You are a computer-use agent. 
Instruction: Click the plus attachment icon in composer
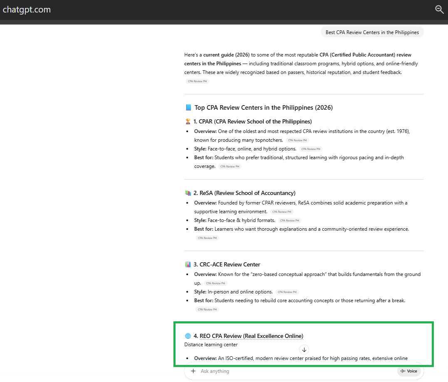click(193, 371)
